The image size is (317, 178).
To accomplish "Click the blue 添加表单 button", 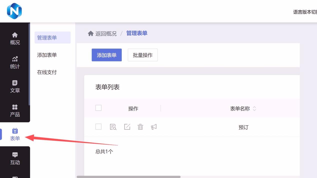I will click(107, 55).
